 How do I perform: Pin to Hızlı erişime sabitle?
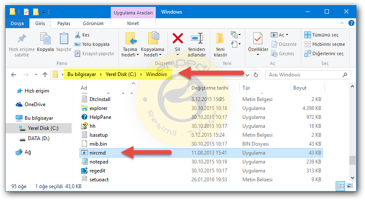click(22, 45)
